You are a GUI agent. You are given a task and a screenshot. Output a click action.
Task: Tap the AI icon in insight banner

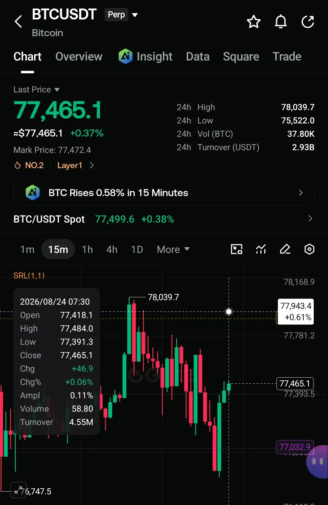click(32, 193)
